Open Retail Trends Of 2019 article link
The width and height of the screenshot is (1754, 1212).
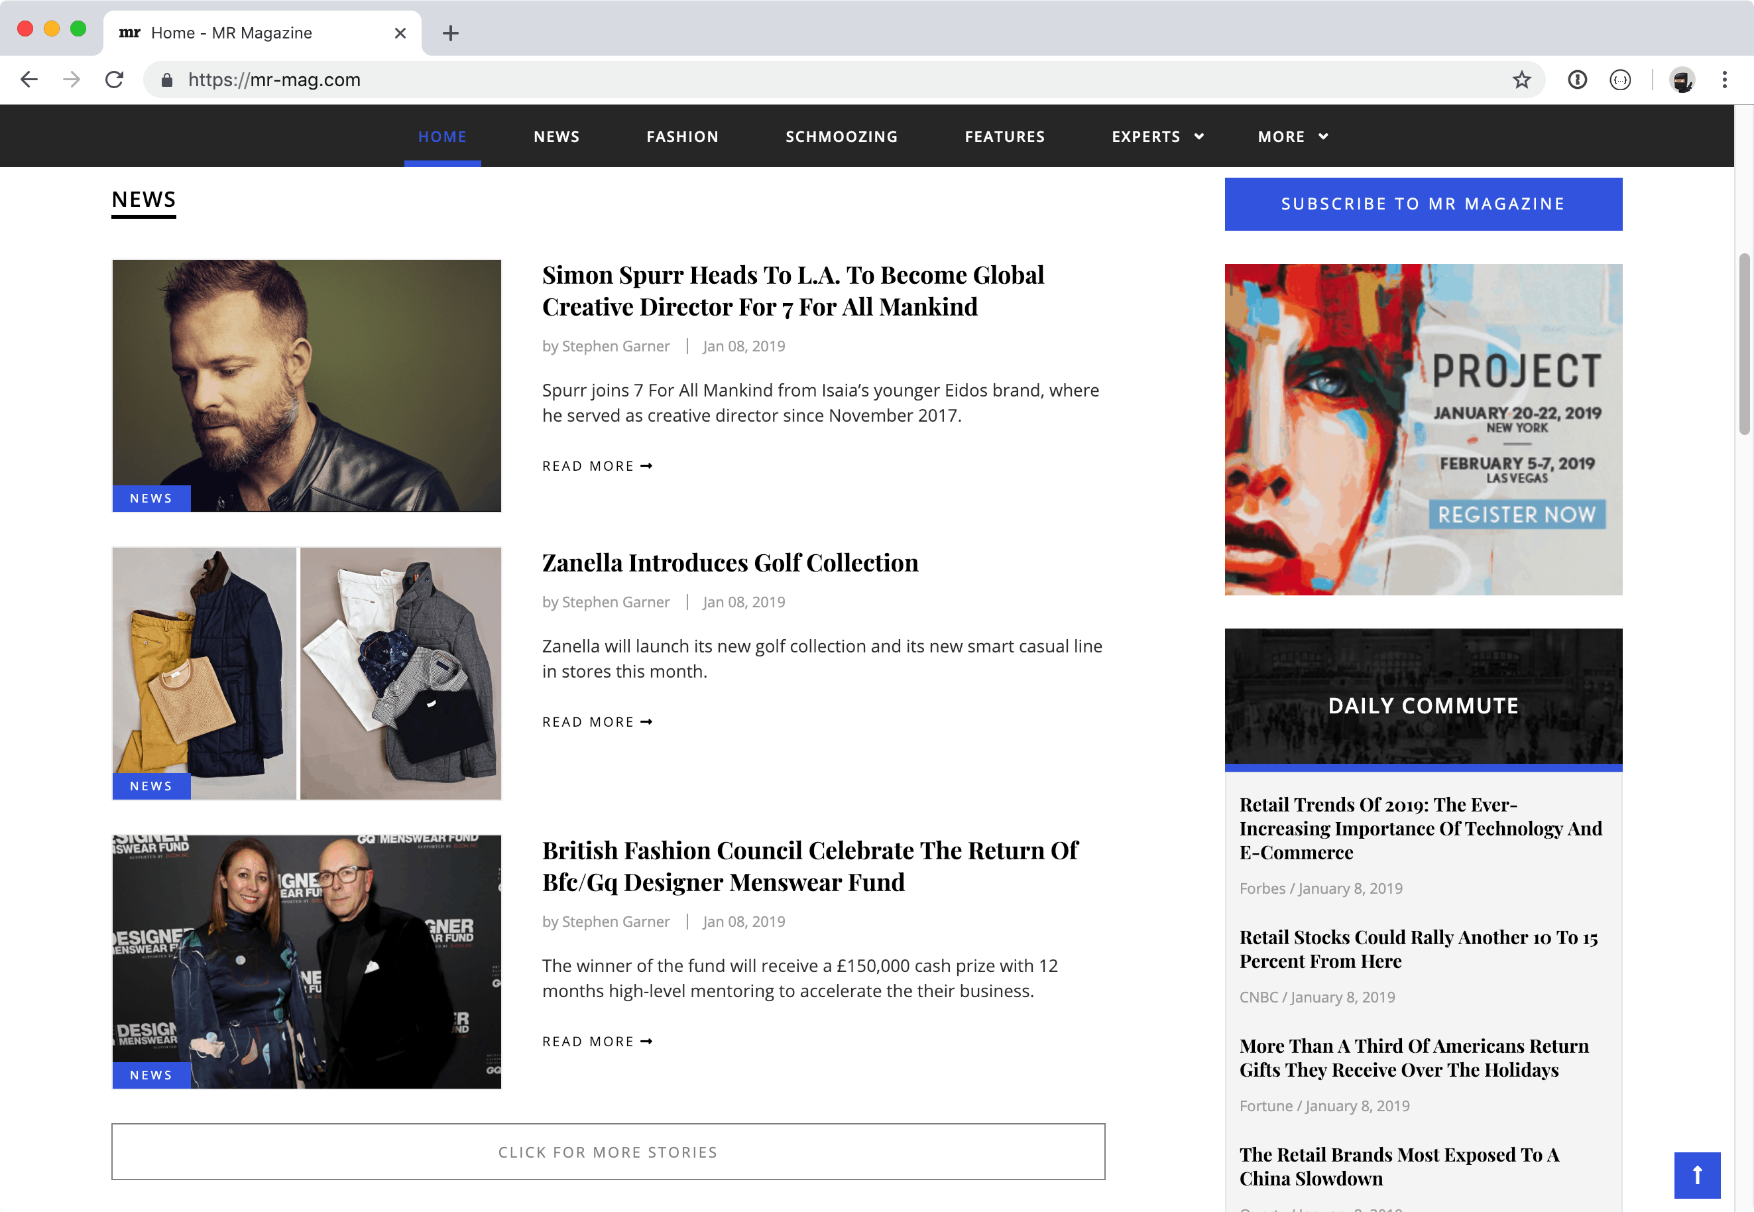[1421, 829]
